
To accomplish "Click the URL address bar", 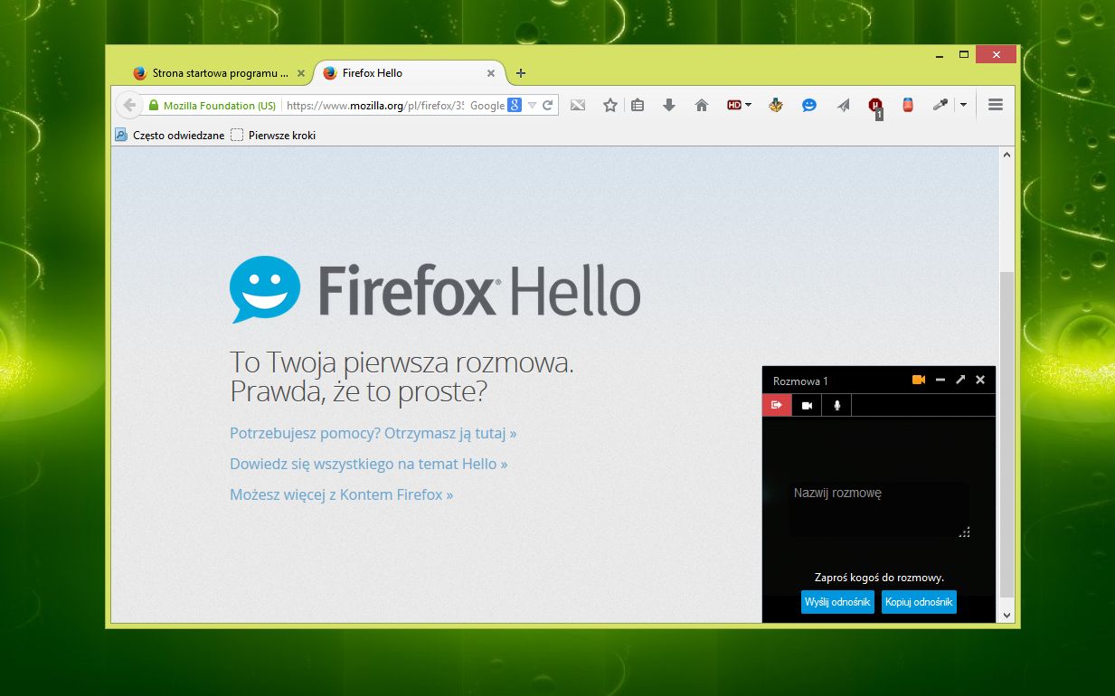I will point(374,105).
